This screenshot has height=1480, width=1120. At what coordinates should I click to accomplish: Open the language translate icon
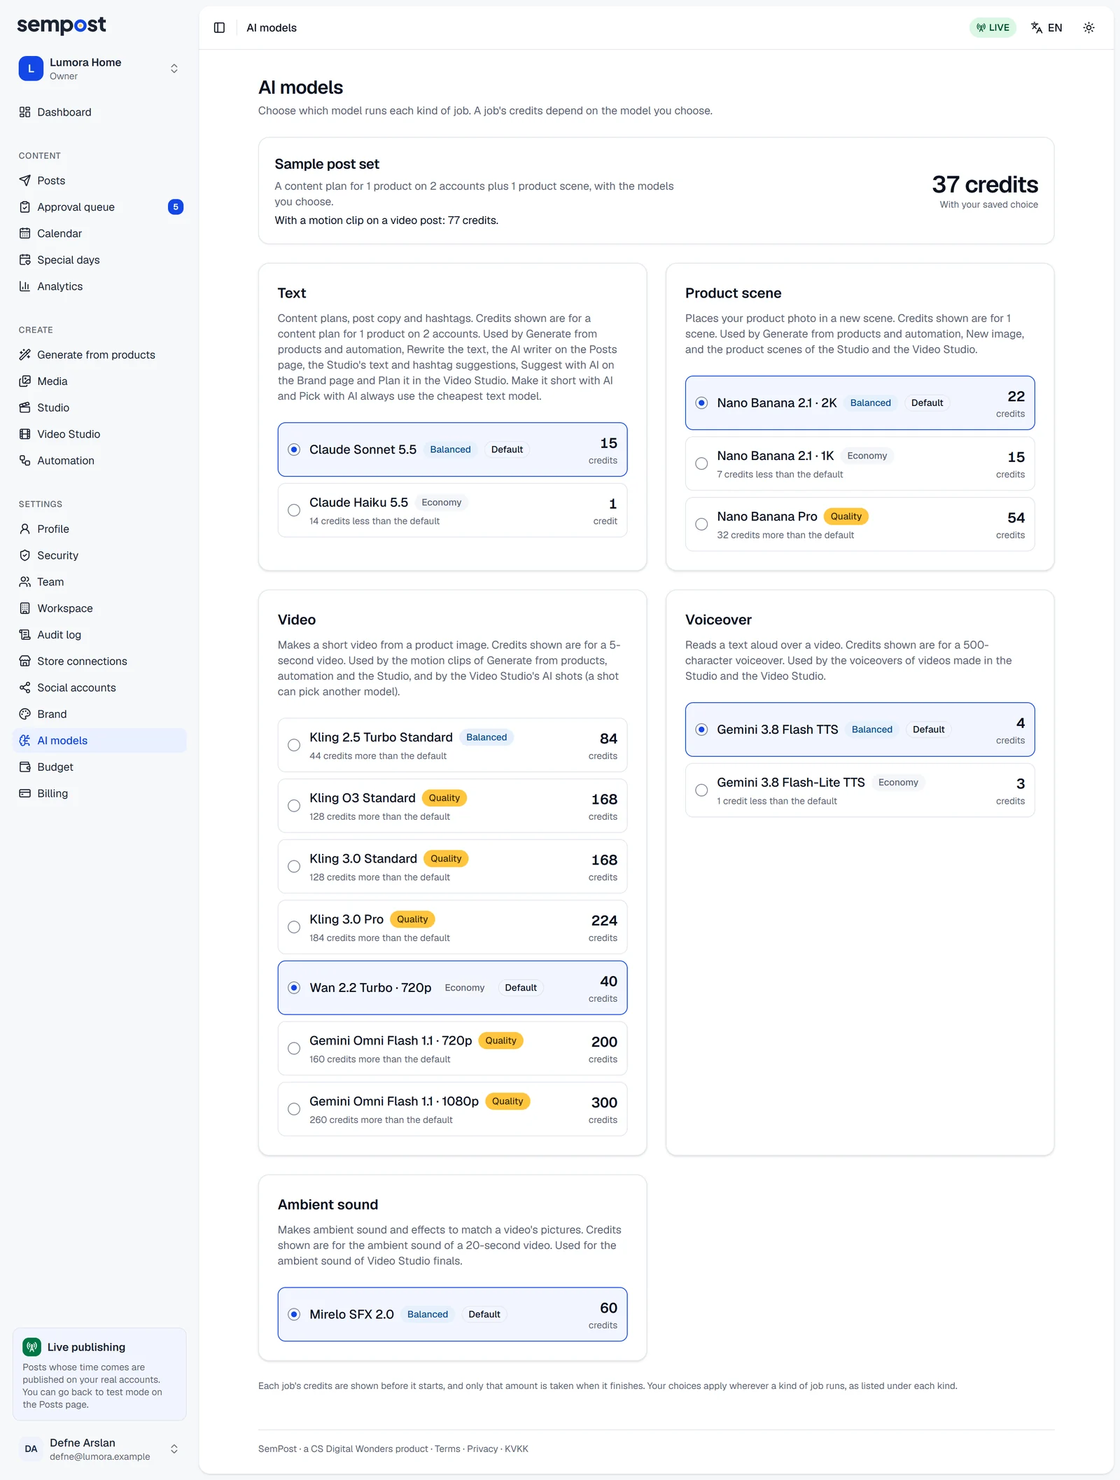[x=1037, y=28]
